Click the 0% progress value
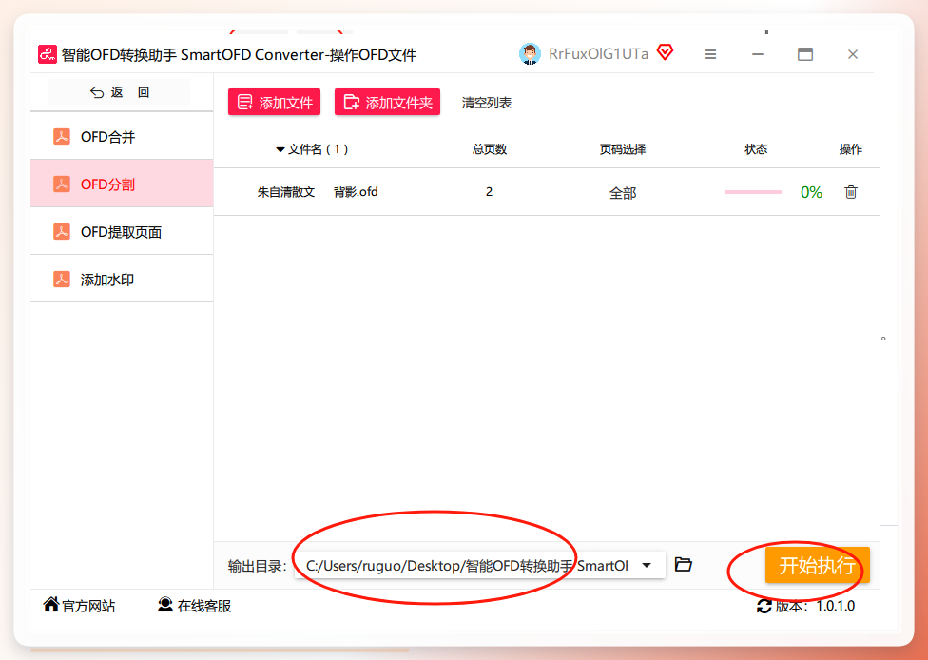 pos(811,192)
